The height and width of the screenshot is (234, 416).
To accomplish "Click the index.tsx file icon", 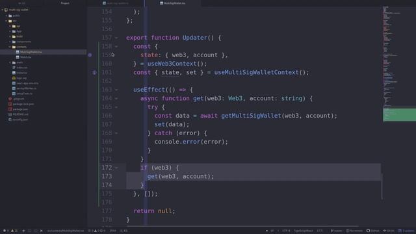I will point(14,73).
